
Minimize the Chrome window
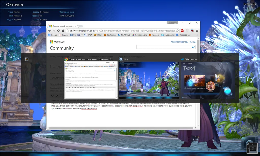(182, 23)
